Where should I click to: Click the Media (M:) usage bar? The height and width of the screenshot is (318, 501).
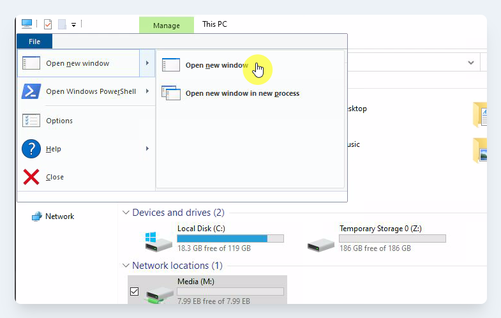tap(230, 291)
